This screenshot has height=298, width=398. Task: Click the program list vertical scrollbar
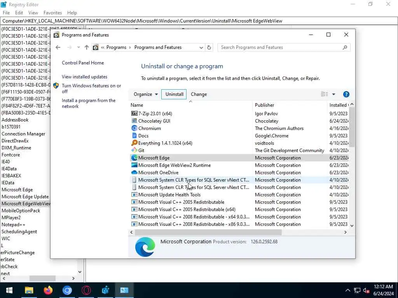tap(352, 127)
